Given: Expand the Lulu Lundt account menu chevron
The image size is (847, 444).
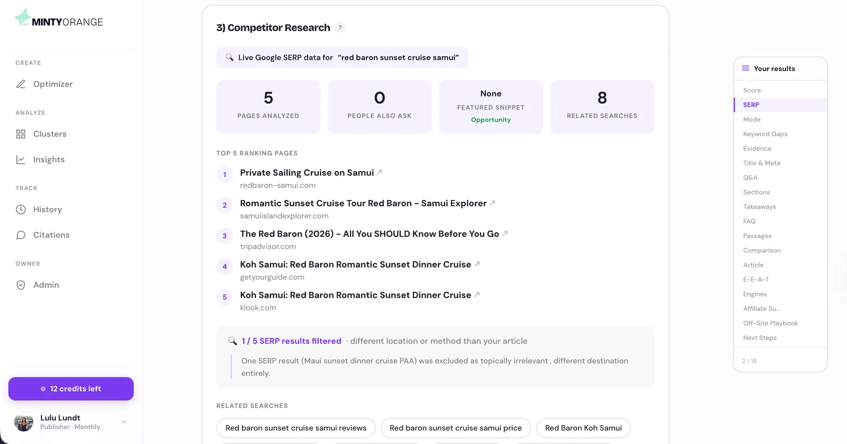Looking at the screenshot, I should [x=123, y=422].
